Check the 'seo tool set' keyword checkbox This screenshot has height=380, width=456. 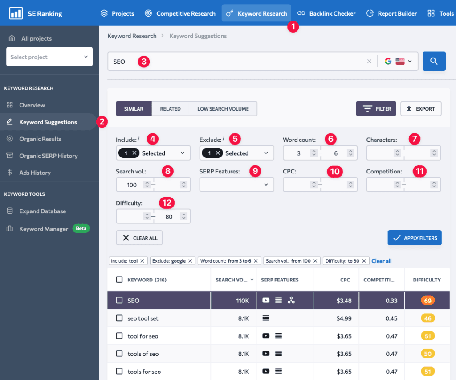coord(119,318)
